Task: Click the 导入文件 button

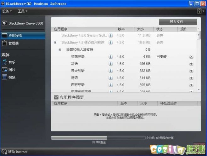Action: point(178,22)
